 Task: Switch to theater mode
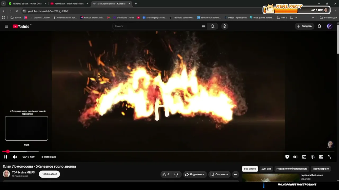tap(321, 157)
